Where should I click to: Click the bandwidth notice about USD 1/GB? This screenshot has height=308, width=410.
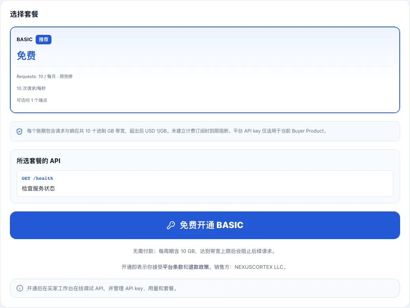[x=177, y=131]
